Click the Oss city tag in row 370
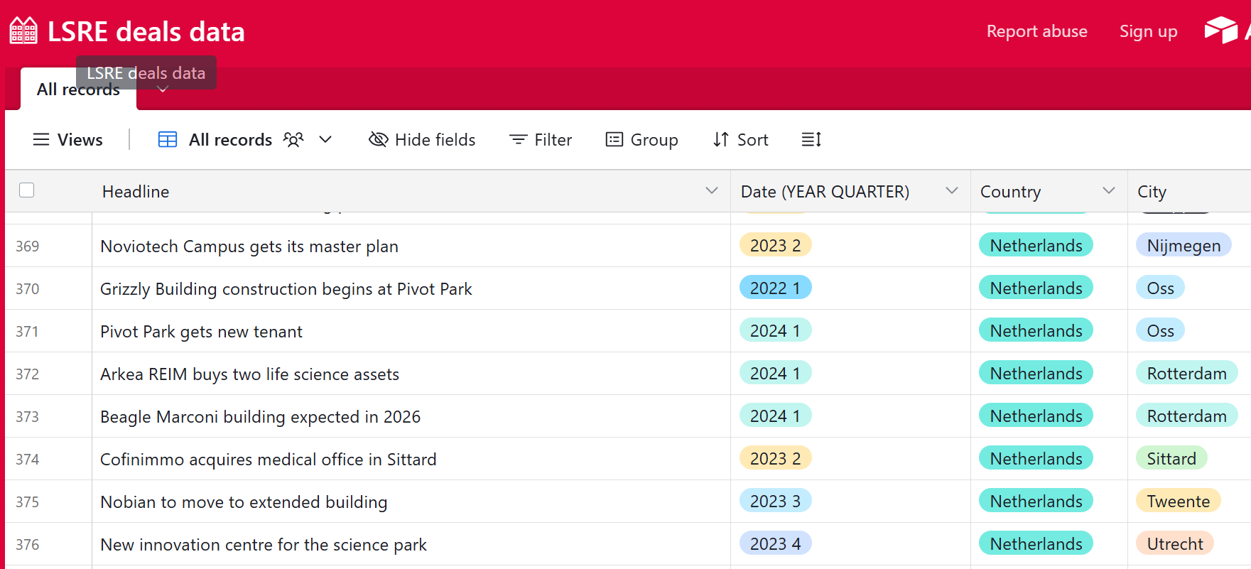The image size is (1251, 569). tap(1160, 288)
